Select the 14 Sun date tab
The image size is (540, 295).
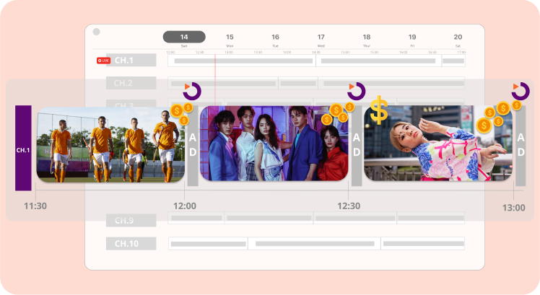pyautogui.click(x=184, y=39)
